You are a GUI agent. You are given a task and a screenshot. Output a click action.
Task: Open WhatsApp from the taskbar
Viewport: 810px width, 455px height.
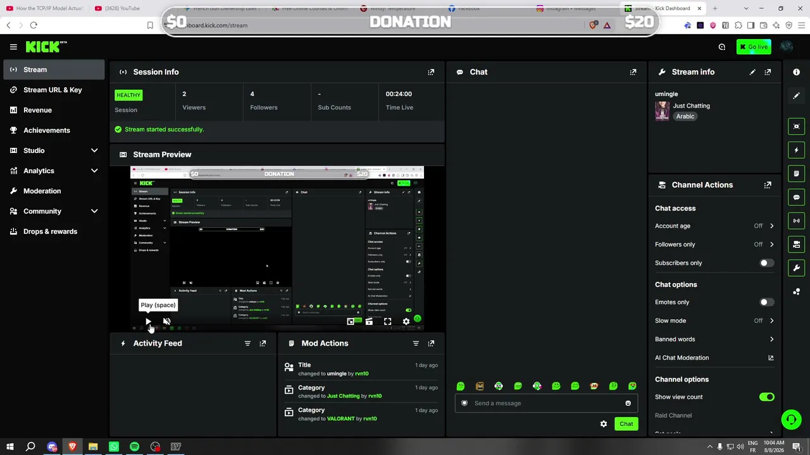pos(114,447)
